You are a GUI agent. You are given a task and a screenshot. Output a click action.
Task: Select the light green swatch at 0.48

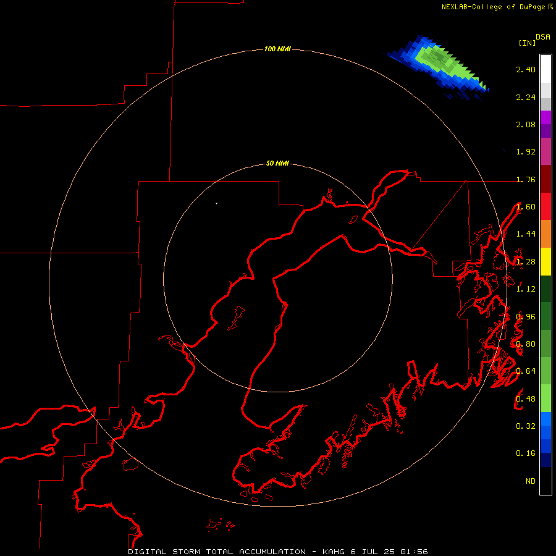pos(545,398)
